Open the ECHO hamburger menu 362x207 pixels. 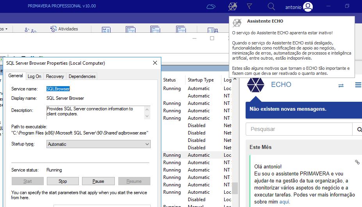click(x=358, y=85)
